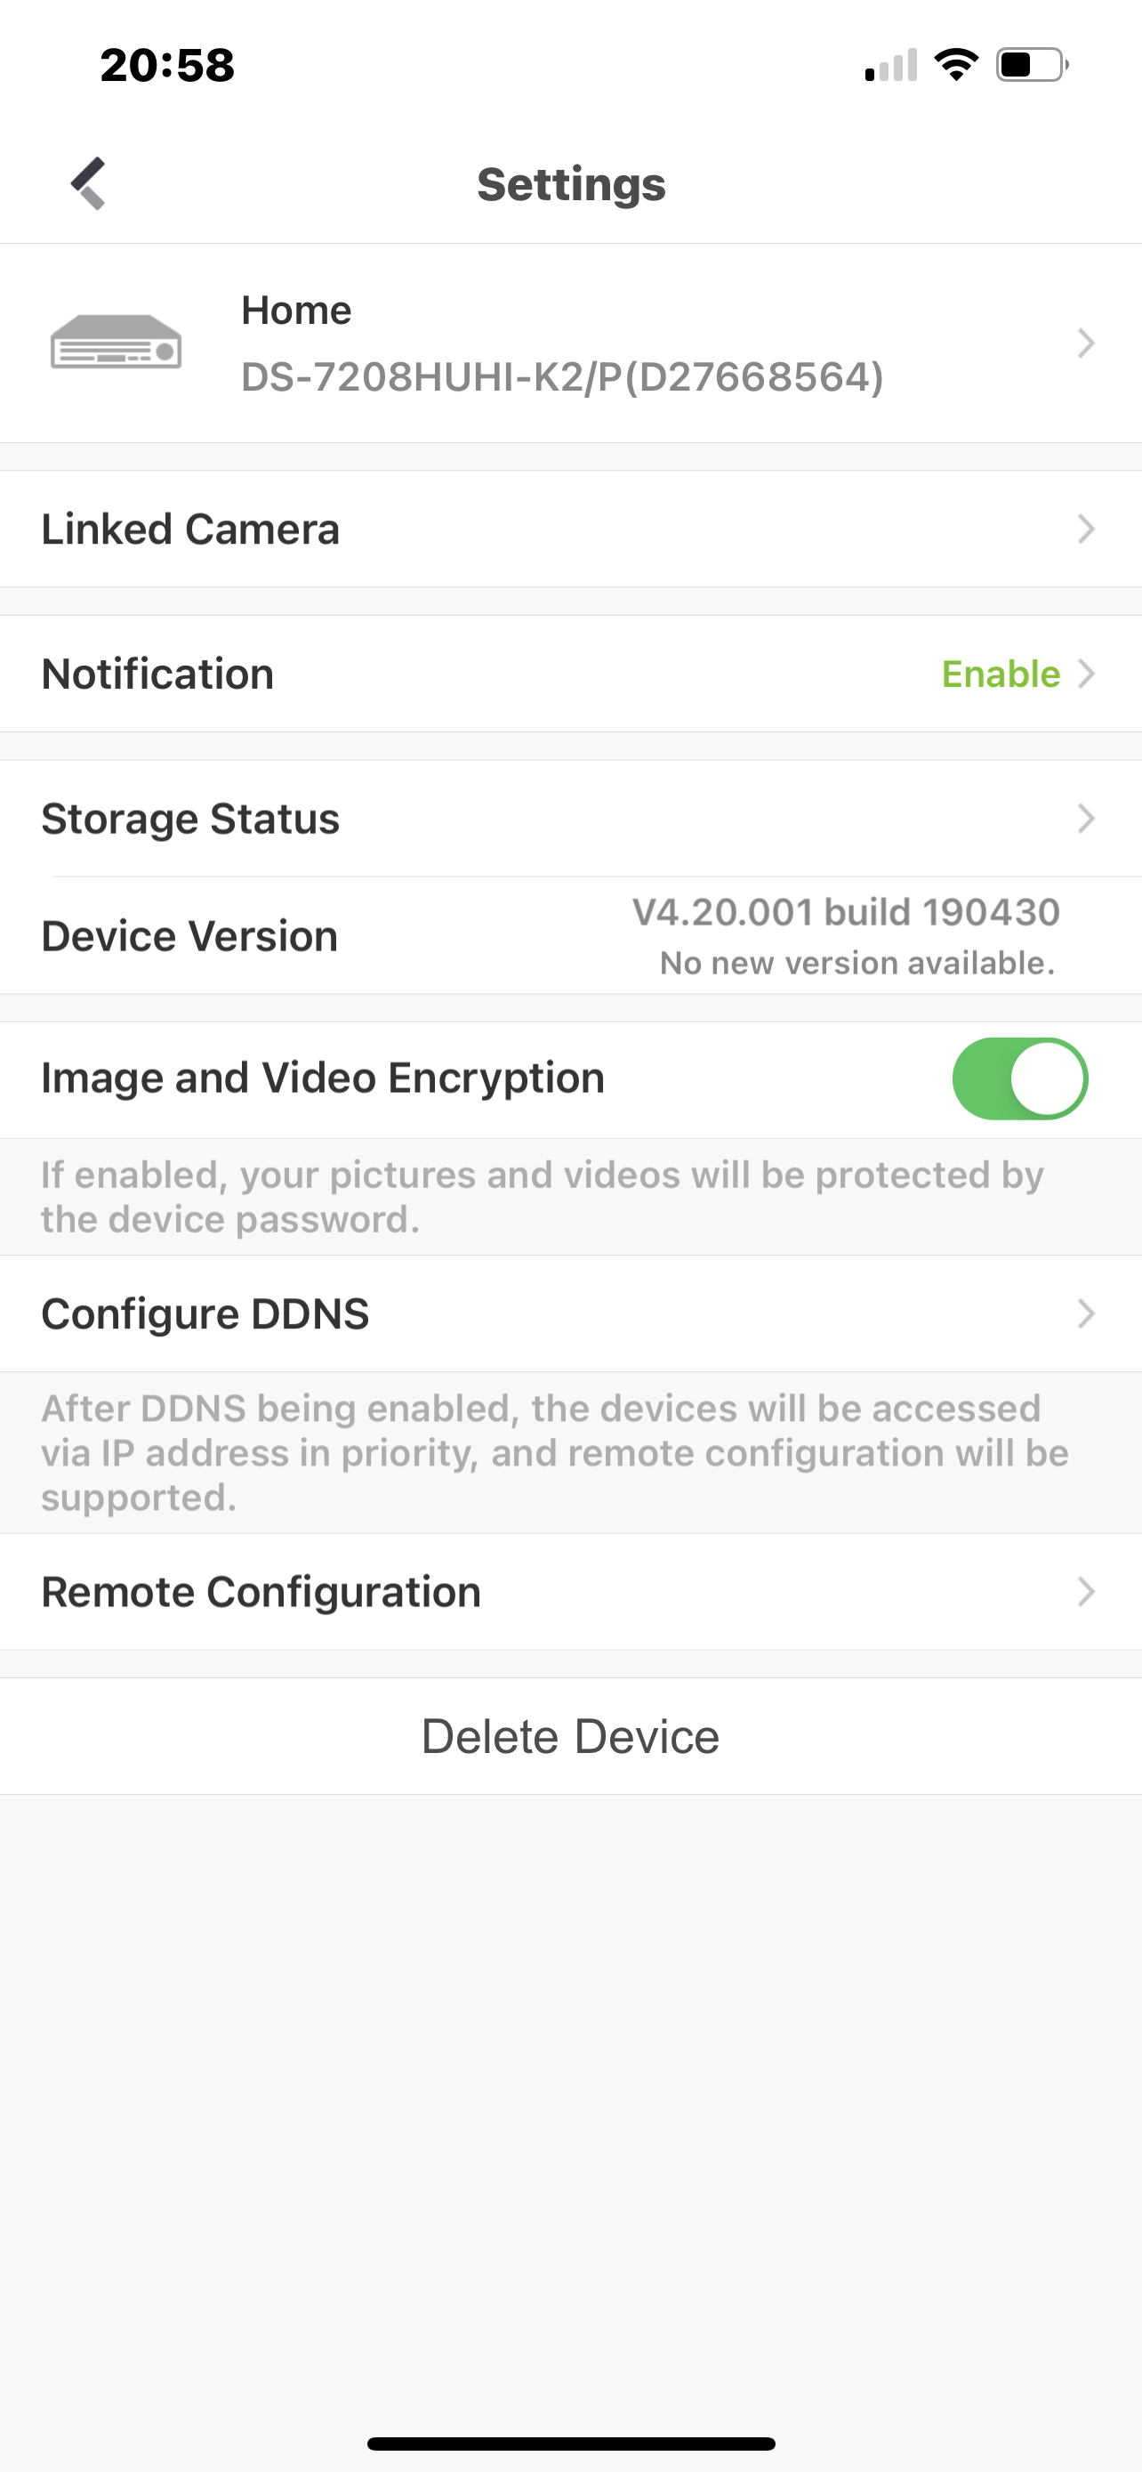Expand Home device details chevron
1142x2472 pixels.
(x=1085, y=343)
